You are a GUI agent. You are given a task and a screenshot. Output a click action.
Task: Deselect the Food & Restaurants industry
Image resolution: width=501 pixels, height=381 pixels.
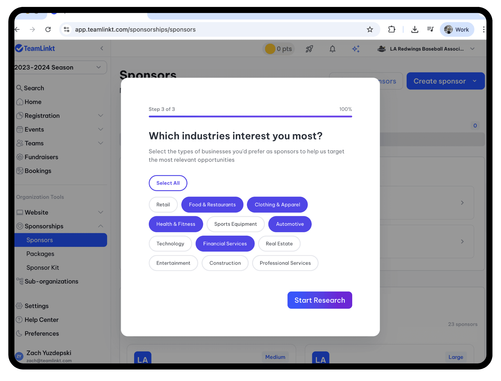212,204
